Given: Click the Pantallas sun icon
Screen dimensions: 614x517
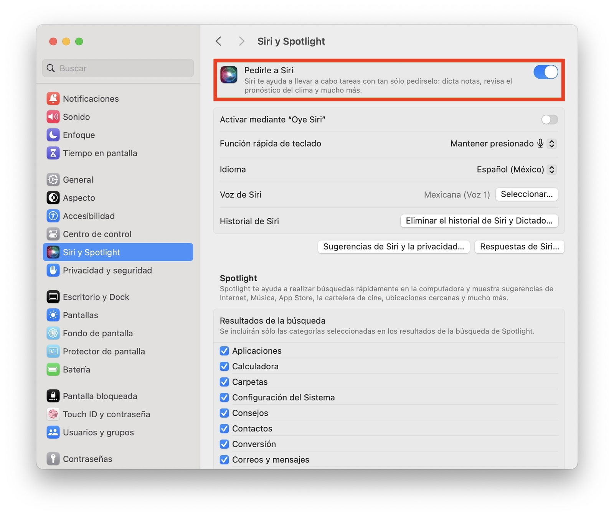Looking at the screenshot, I should (53, 315).
